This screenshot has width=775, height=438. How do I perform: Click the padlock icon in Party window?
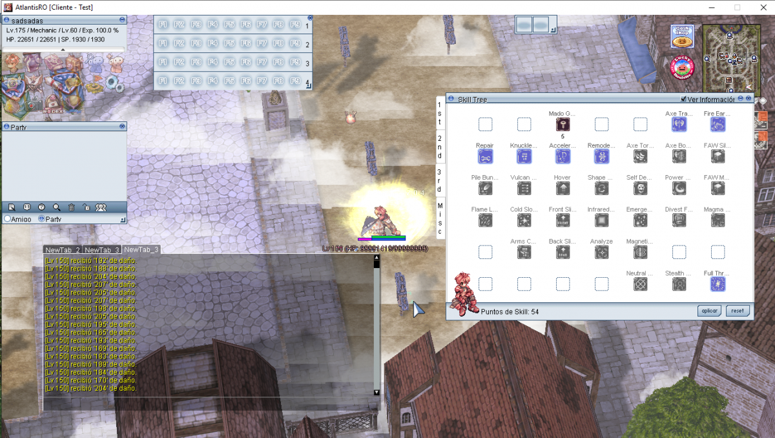(x=86, y=207)
